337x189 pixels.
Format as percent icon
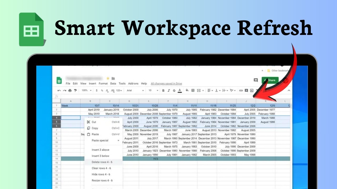tap(102, 91)
